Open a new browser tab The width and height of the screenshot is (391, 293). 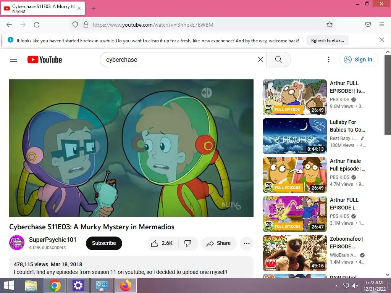click(94, 9)
